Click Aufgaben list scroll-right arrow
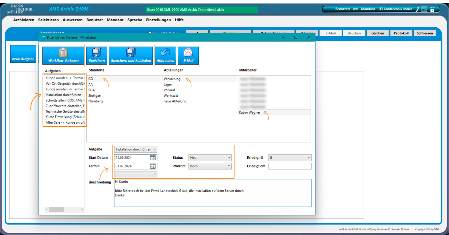Screen dimensions: 449x235 pyautogui.click(x=82, y=209)
